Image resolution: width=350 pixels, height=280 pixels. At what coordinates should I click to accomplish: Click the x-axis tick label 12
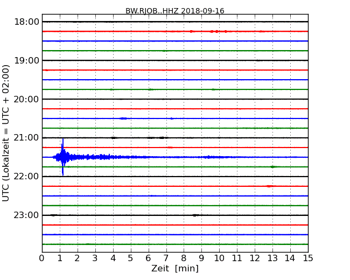(x=255, y=258)
